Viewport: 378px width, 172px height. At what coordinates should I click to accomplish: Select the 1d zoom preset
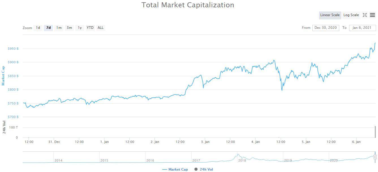click(x=38, y=28)
